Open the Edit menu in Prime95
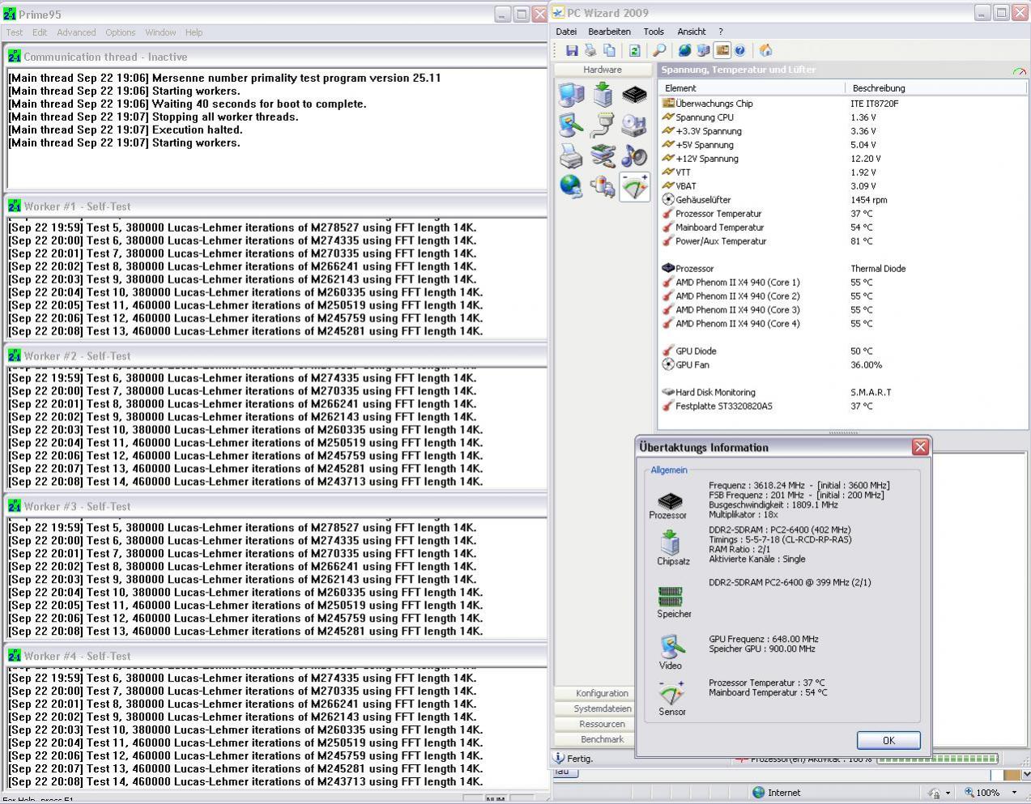Screen dimensions: 1031x804 click(40, 32)
